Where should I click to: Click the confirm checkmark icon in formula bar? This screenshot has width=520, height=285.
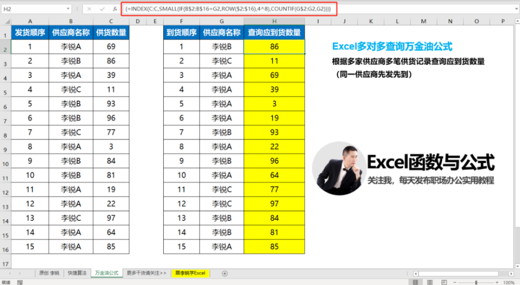click(102, 9)
